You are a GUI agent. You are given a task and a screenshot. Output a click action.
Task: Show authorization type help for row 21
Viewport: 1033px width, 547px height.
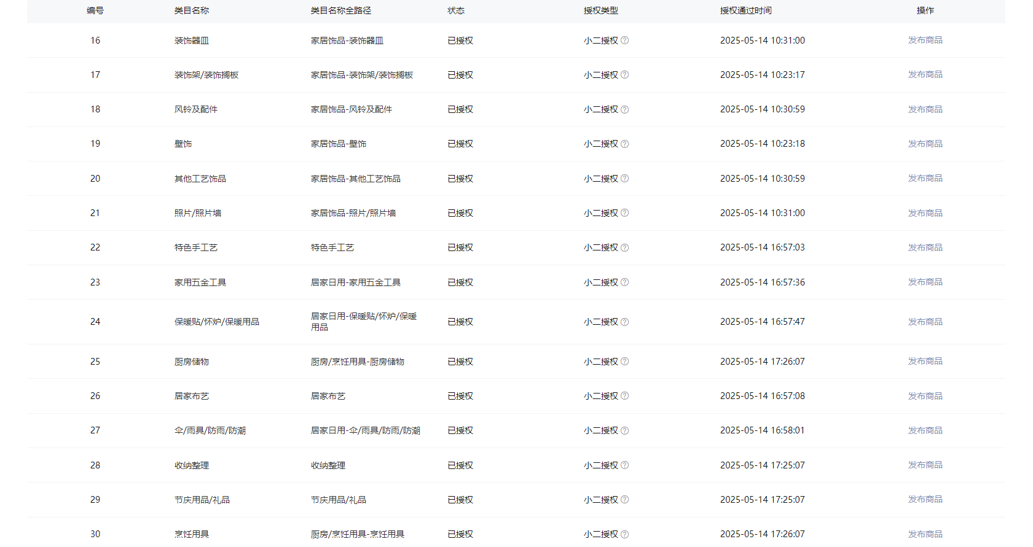click(624, 213)
